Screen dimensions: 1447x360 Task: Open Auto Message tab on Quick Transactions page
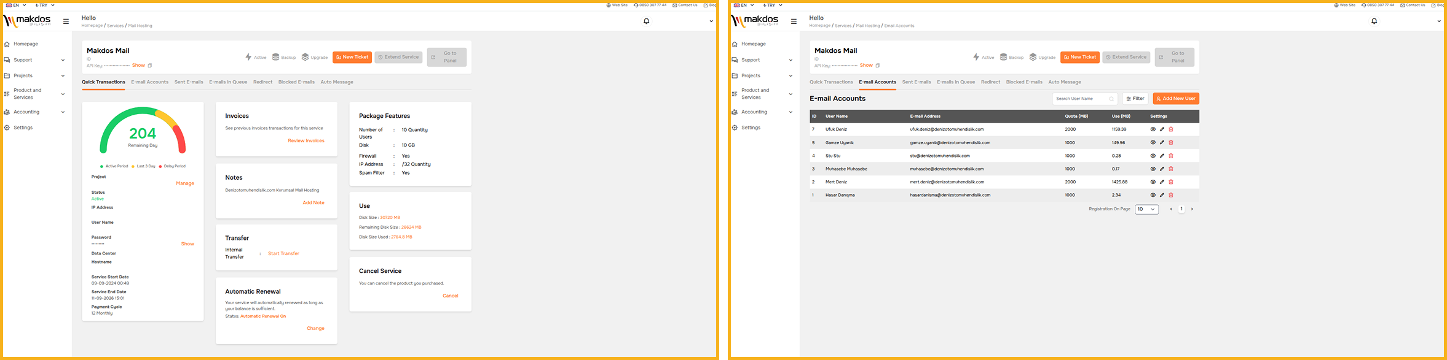coord(337,82)
